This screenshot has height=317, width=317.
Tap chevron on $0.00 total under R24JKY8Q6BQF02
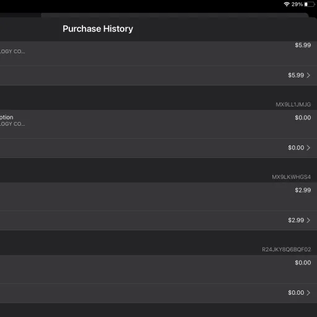click(x=308, y=293)
